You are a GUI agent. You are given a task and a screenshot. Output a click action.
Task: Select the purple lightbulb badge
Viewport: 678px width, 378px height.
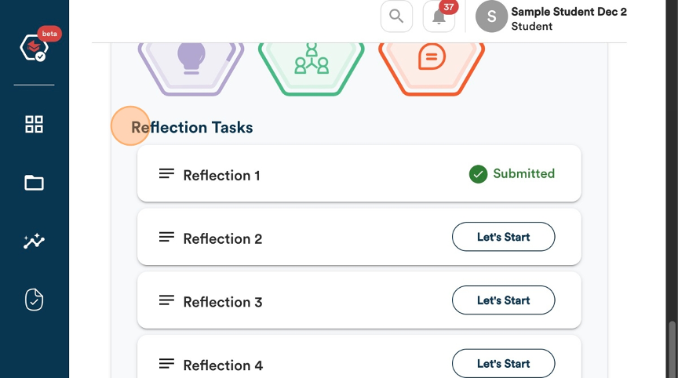191,67
